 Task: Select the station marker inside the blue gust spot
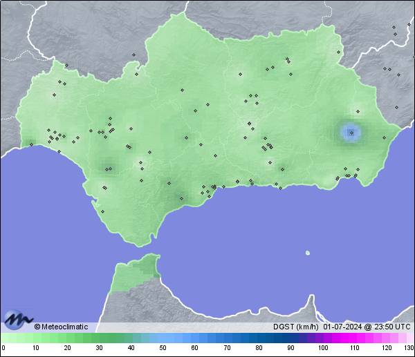352,133
